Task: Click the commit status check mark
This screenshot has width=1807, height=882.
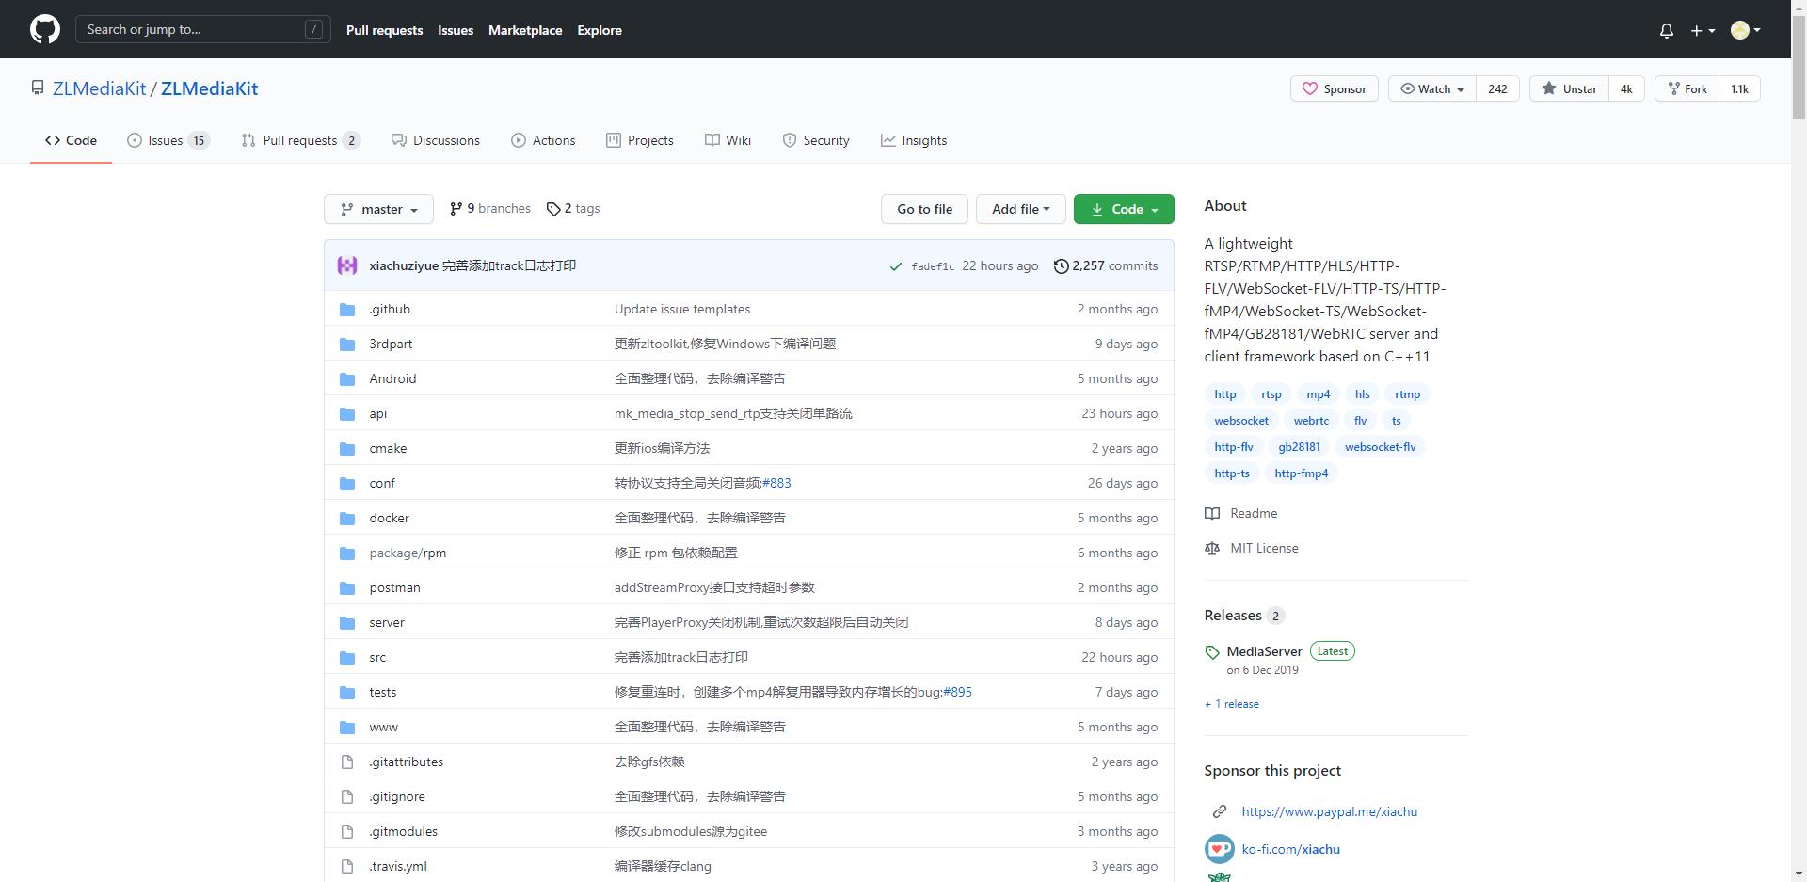Action: click(x=895, y=266)
